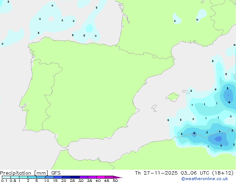Click the 0.1–0.5 mm legend color swatch
Viewport: 236px width, 182px height.
pos(6,177)
